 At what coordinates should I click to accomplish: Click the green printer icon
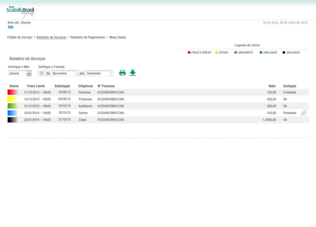point(122,73)
